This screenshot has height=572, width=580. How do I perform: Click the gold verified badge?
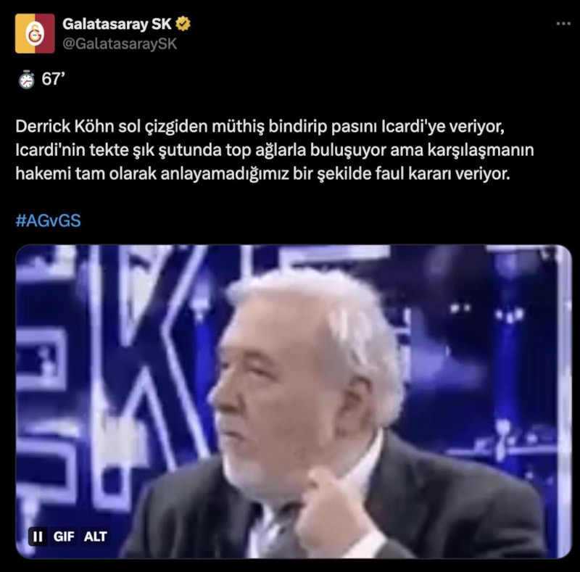pyautogui.click(x=183, y=24)
